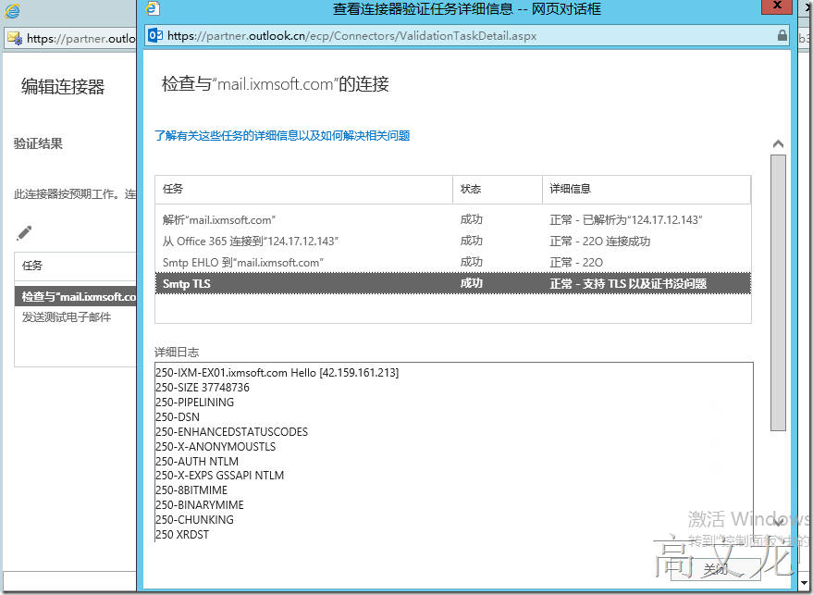Click the 关闭 button at dialog bottom
The image size is (813, 595).
pyautogui.click(x=715, y=570)
